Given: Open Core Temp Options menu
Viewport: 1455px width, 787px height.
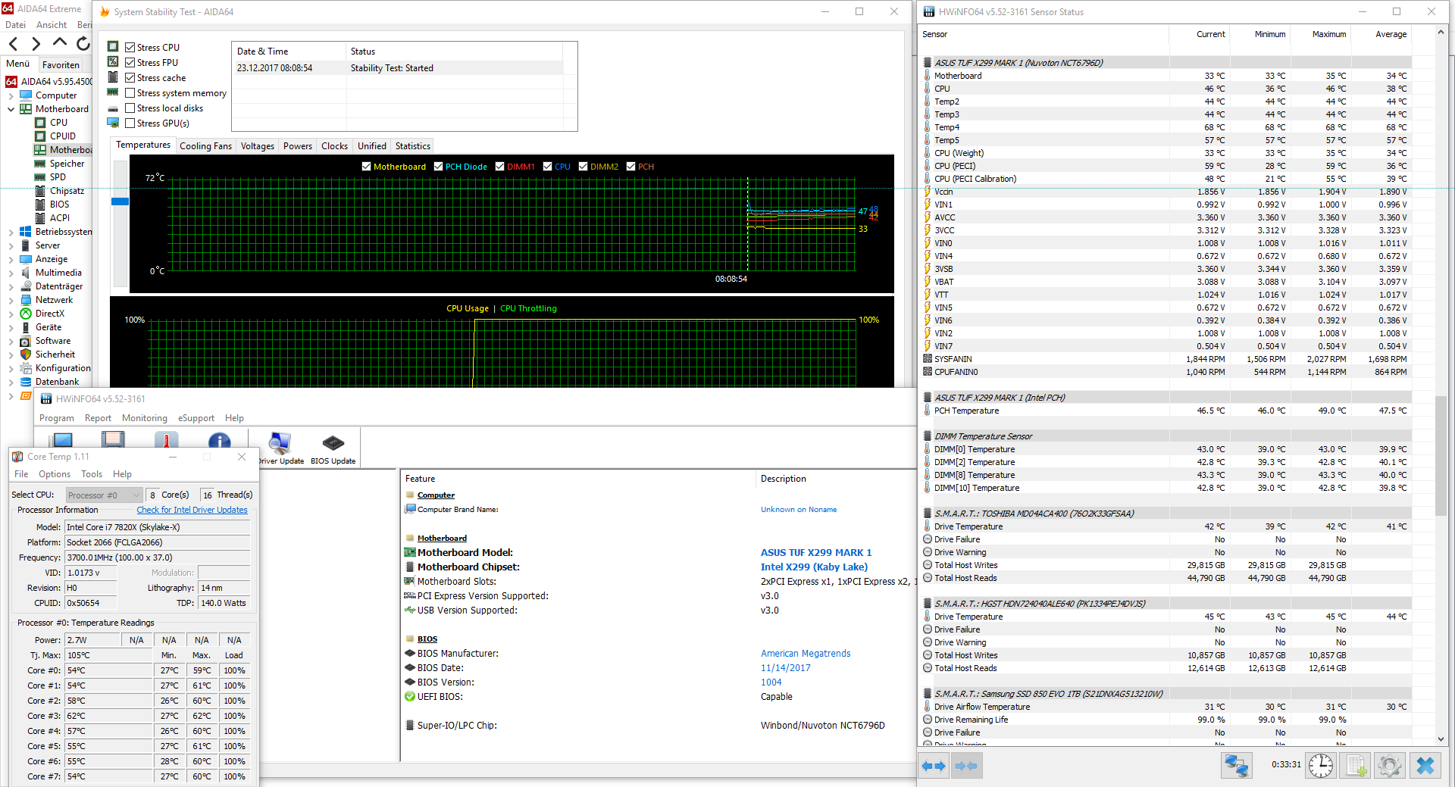Looking at the screenshot, I should coord(55,474).
